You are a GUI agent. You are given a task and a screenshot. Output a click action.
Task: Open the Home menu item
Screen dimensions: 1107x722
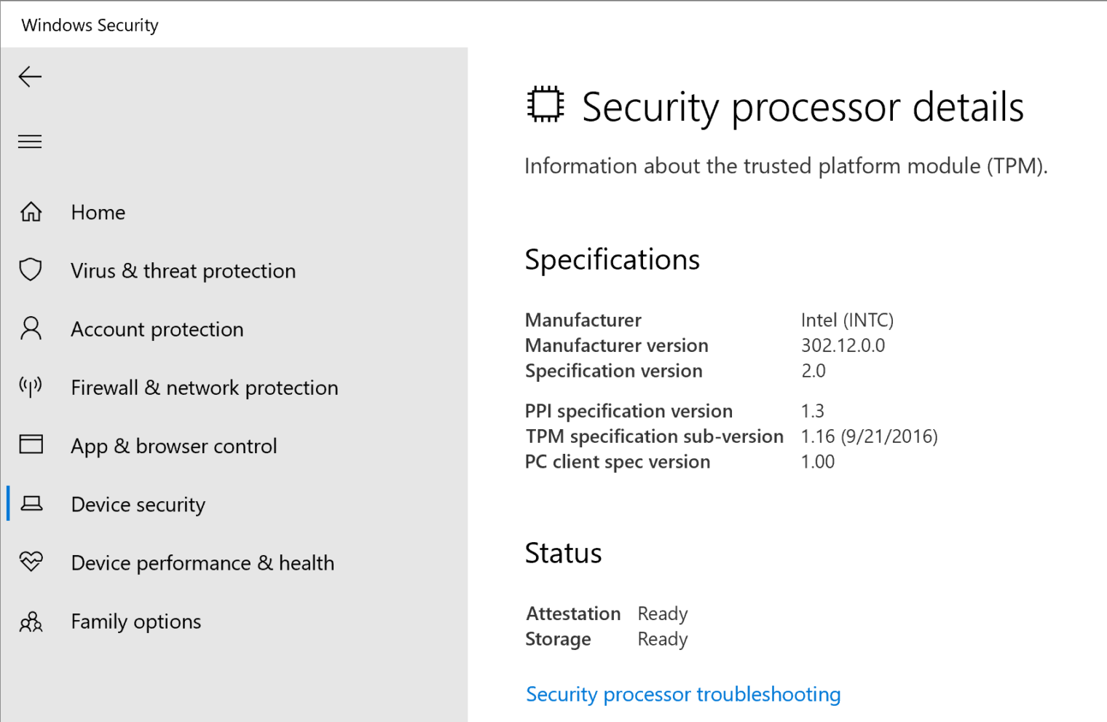(x=98, y=213)
